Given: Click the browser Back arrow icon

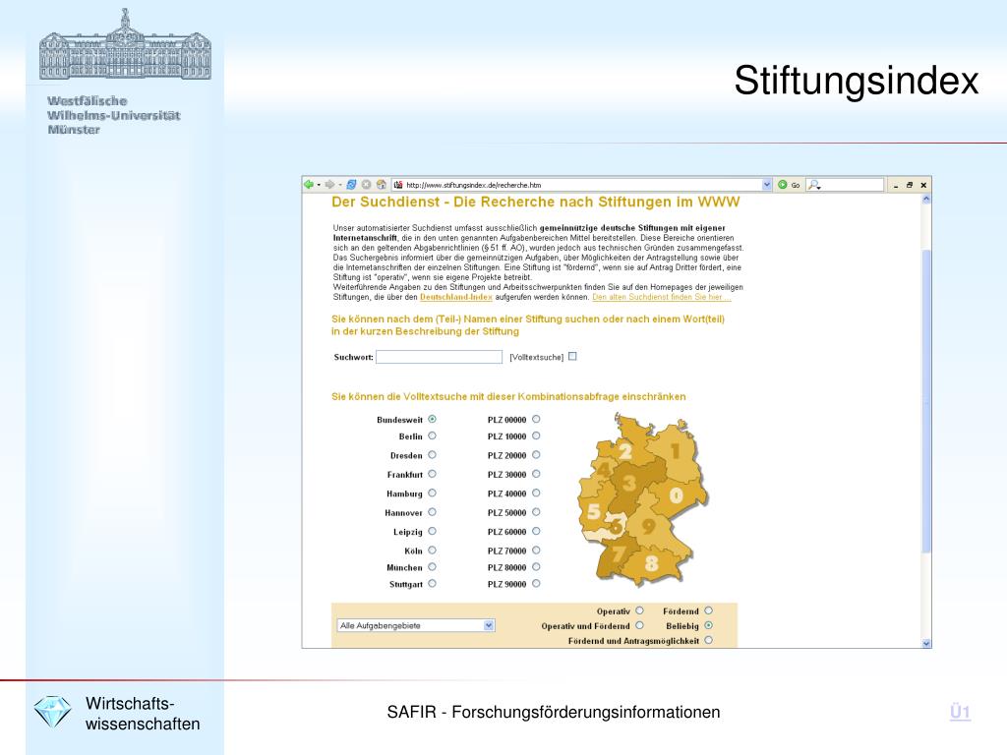Looking at the screenshot, I should pos(308,185).
